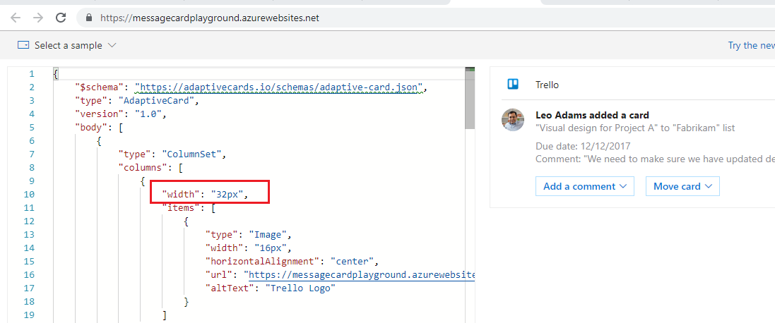The height and width of the screenshot is (323, 775).
Task: Click the Visual design for Project A subtitle
Action: 635,128
